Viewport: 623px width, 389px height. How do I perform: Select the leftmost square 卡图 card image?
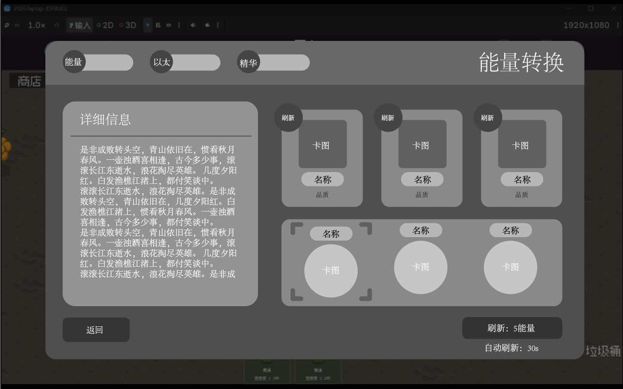click(323, 144)
